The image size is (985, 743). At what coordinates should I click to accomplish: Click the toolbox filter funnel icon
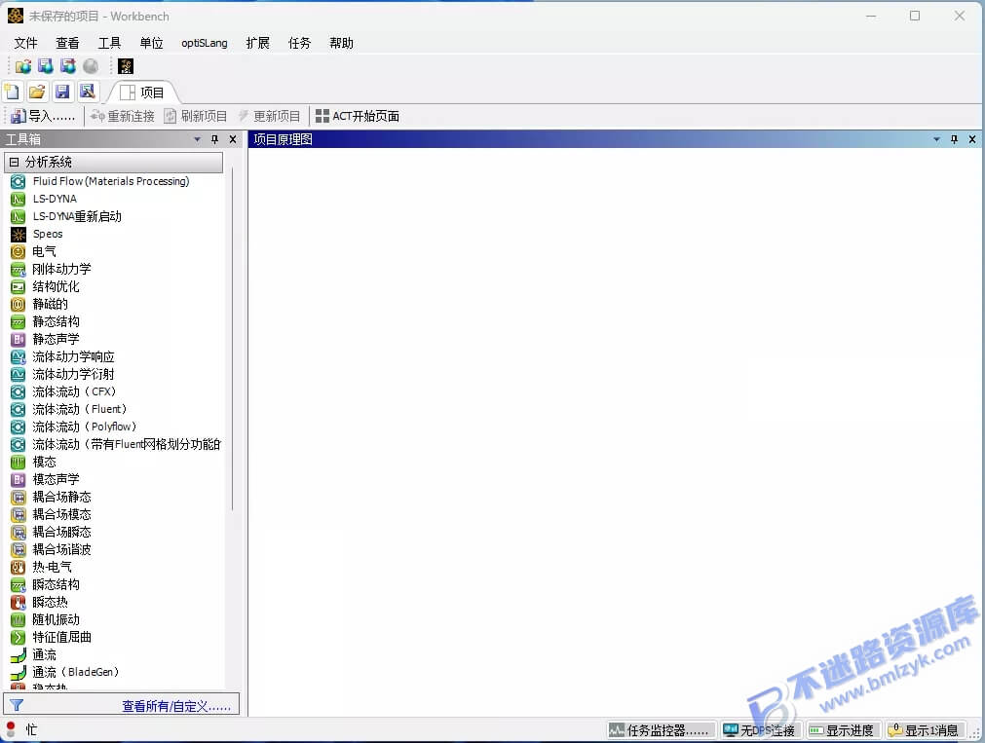17,705
